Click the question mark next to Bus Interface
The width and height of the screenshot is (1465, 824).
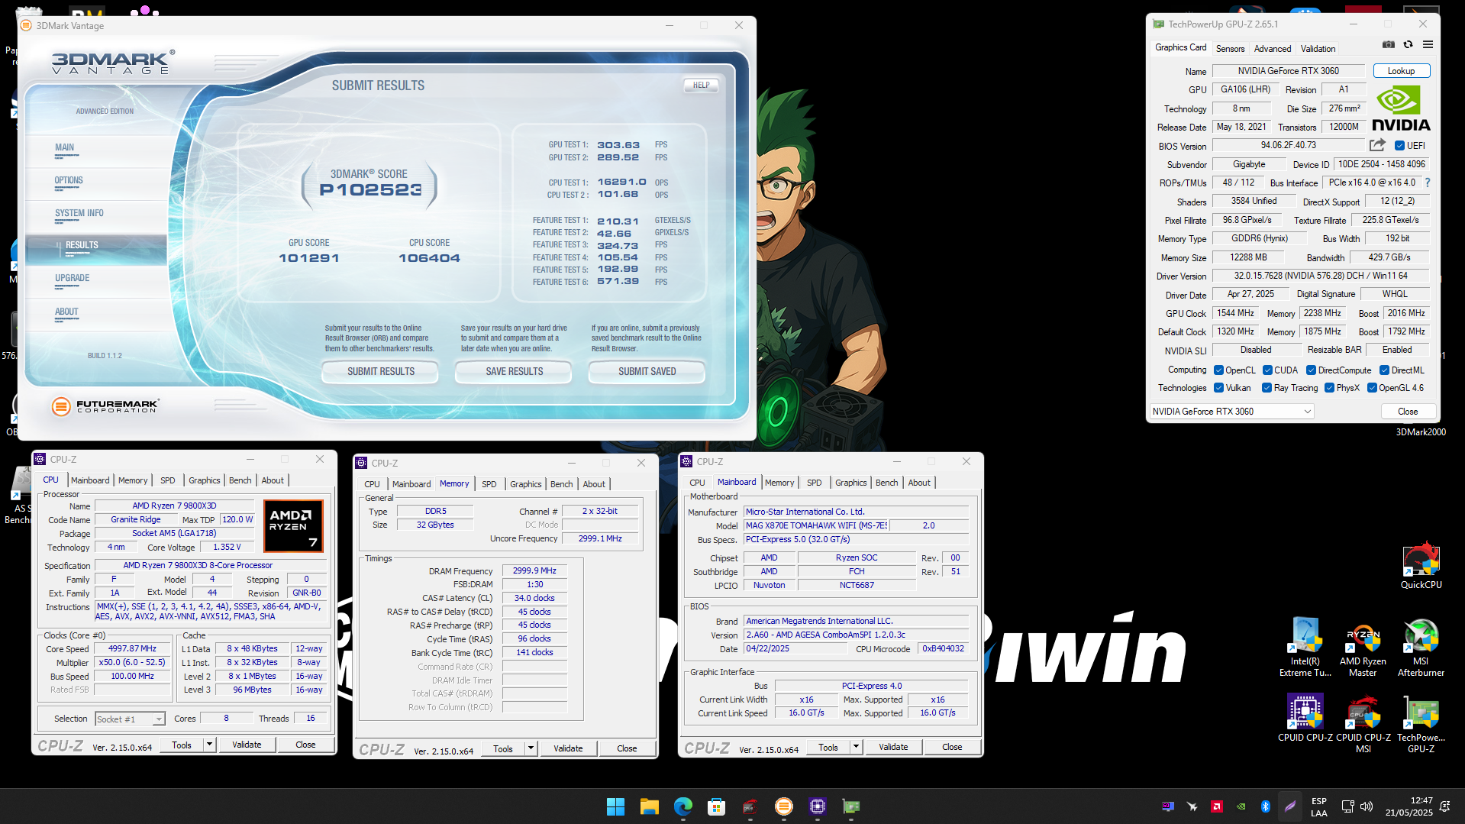tap(1428, 183)
